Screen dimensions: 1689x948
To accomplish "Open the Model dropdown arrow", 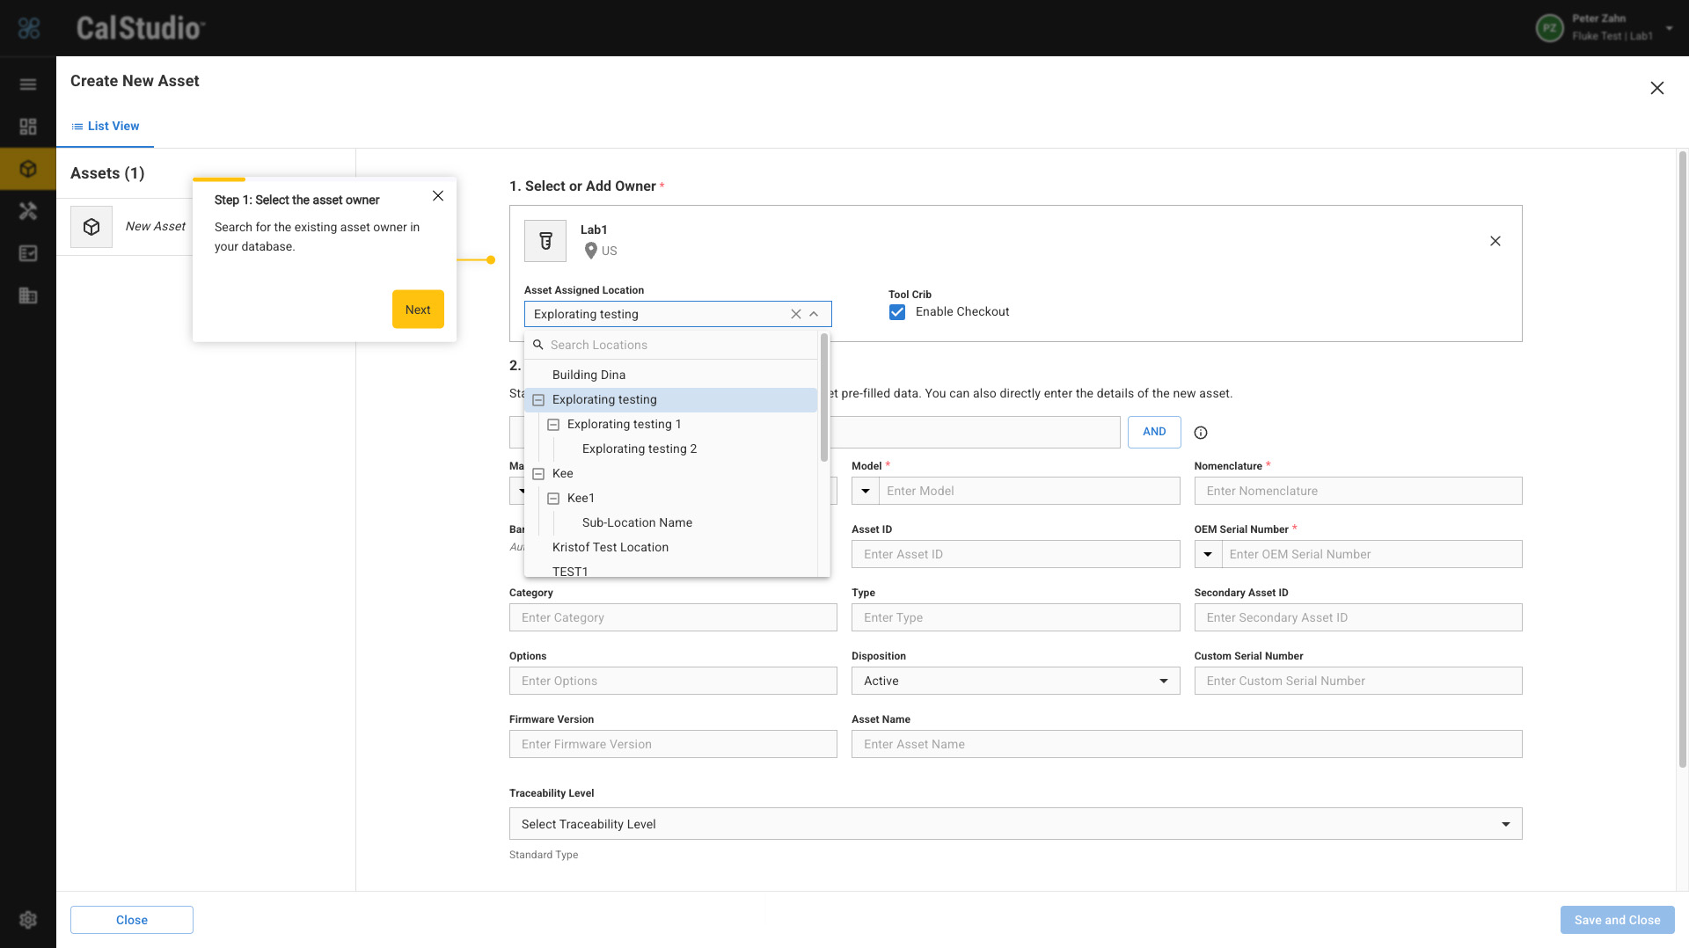I will click(x=866, y=491).
